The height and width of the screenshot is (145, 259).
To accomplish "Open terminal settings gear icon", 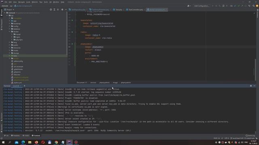I will [251, 86].
